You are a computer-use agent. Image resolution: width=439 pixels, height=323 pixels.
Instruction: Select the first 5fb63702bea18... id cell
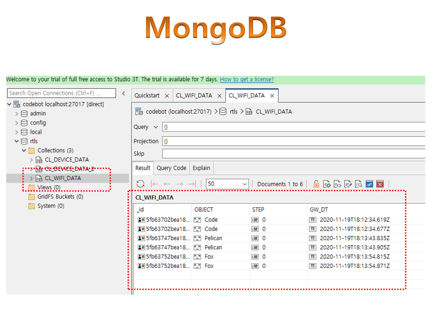pos(163,220)
